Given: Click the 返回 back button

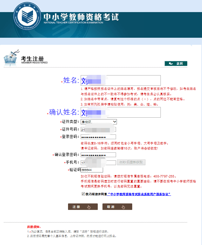Looking at the screenshot, I should pyautogui.click(x=176, y=63).
